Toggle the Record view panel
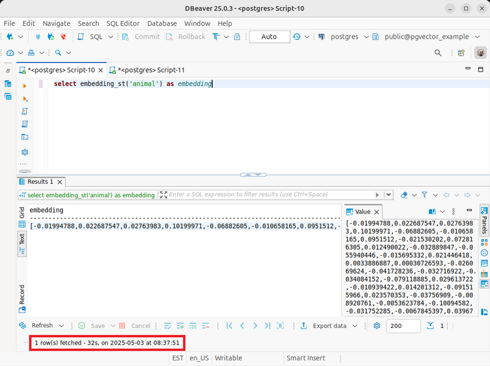The height and width of the screenshot is (366, 490). point(22,294)
